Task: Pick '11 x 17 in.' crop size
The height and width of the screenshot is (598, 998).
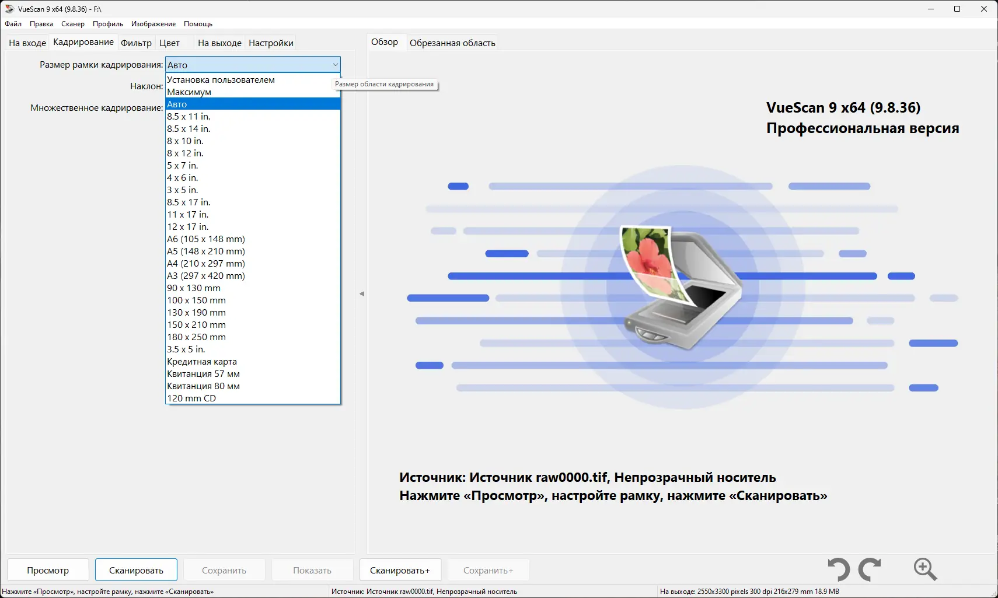Action: [253, 215]
